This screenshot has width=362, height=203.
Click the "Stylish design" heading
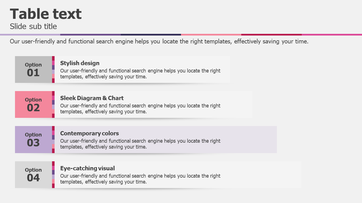[x=80, y=63]
